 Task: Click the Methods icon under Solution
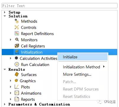(17, 21)
